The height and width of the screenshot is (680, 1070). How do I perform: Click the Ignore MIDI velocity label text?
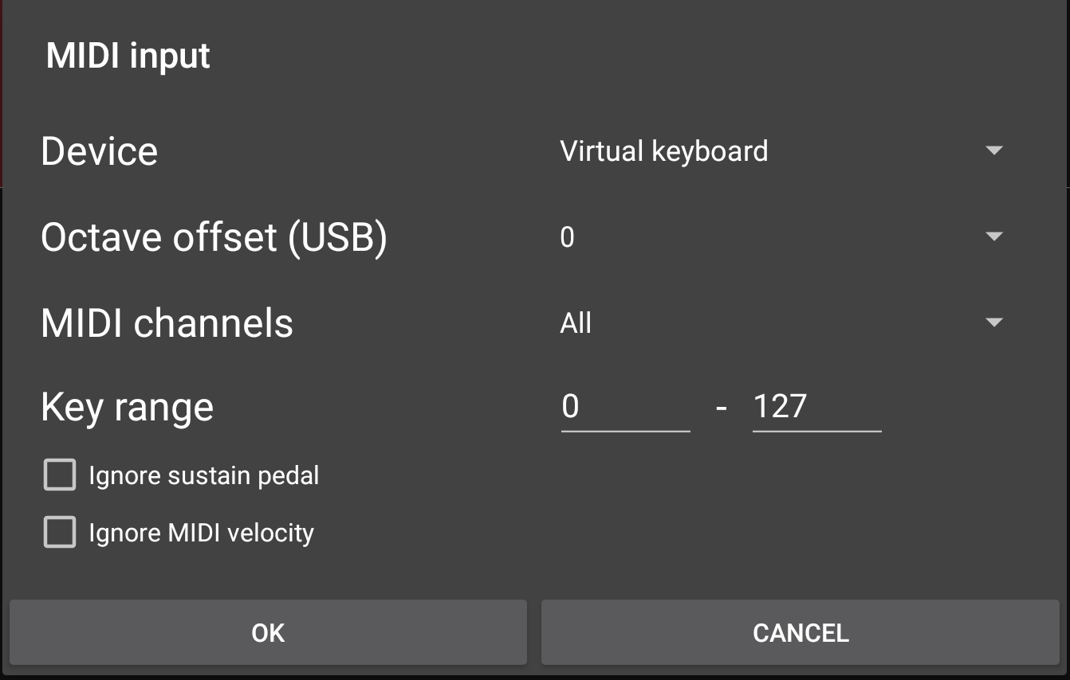201,533
